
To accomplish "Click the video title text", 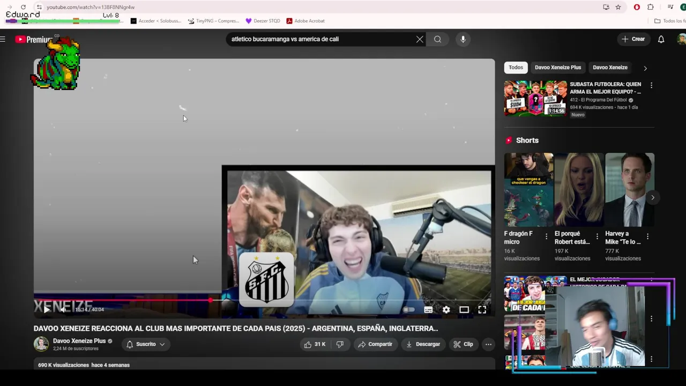I will click(x=236, y=328).
